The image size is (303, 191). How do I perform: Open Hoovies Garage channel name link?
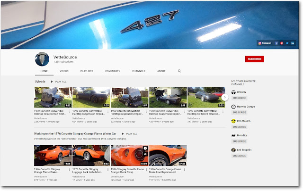click(x=246, y=107)
